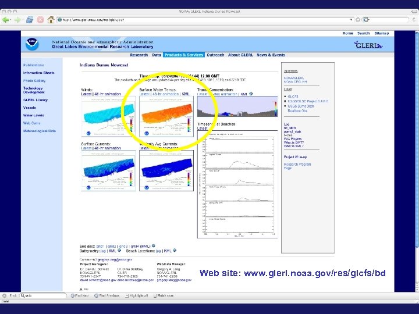The width and height of the screenshot is (419, 314).
Task: Open Web Cams sidebar link
Action: tap(32, 123)
